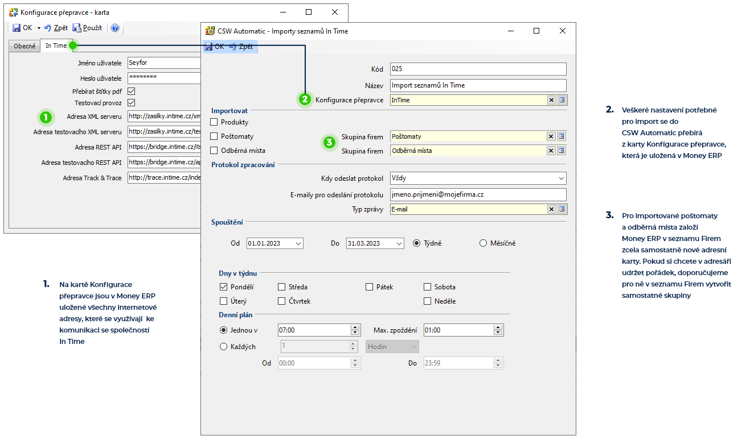Close the CSW Automatic window
This screenshot has width=750, height=440.
point(563,31)
